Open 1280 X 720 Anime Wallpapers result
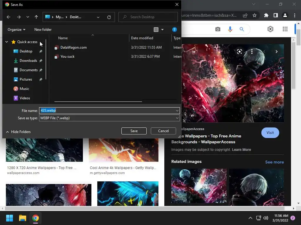This screenshot has width=301, height=225. coord(42,168)
